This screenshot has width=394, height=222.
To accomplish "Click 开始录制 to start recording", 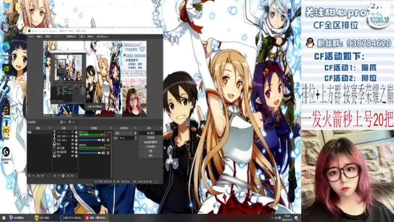I will coord(151,138).
